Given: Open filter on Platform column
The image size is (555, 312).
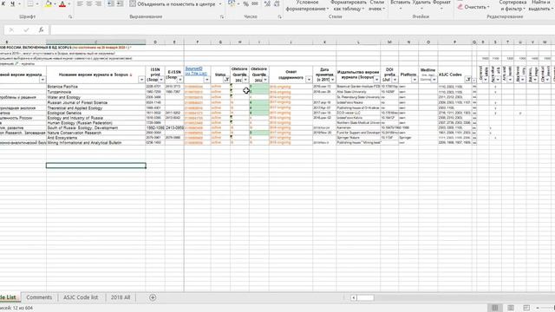Looking at the screenshot, I should pos(415,80).
